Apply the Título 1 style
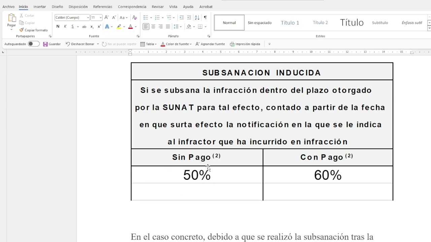The image size is (431, 242). (290, 23)
